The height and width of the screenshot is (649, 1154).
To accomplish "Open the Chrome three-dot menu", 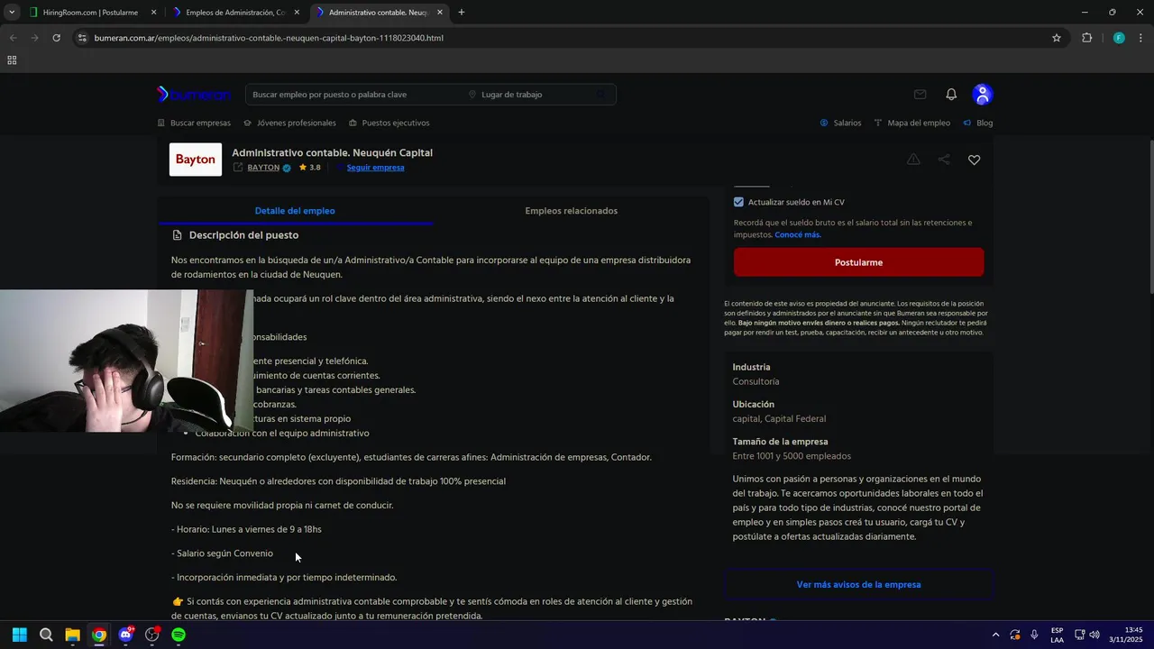I will click(1141, 38).
